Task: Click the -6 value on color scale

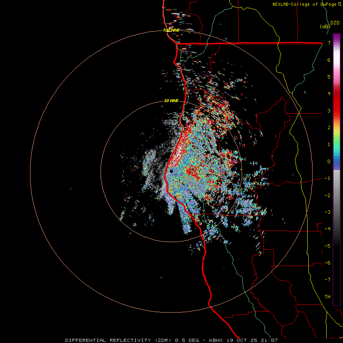Action: [327, 263]
